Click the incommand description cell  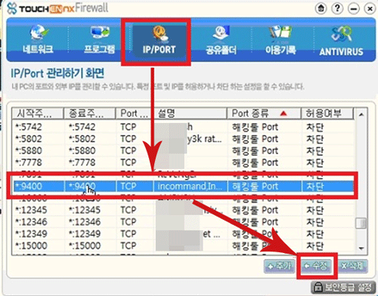[x=191, y=187]
